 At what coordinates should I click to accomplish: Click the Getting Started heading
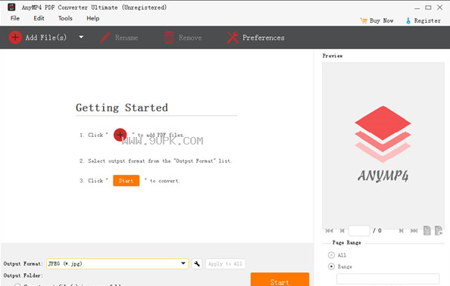tap(122, 107)
